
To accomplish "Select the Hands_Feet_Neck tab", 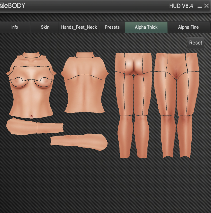I will 79,27.
